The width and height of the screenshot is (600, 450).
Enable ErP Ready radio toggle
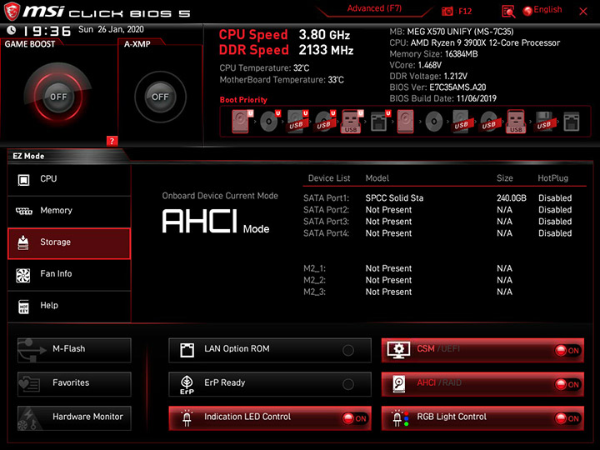pyautogui.click(x=348, y=384)
